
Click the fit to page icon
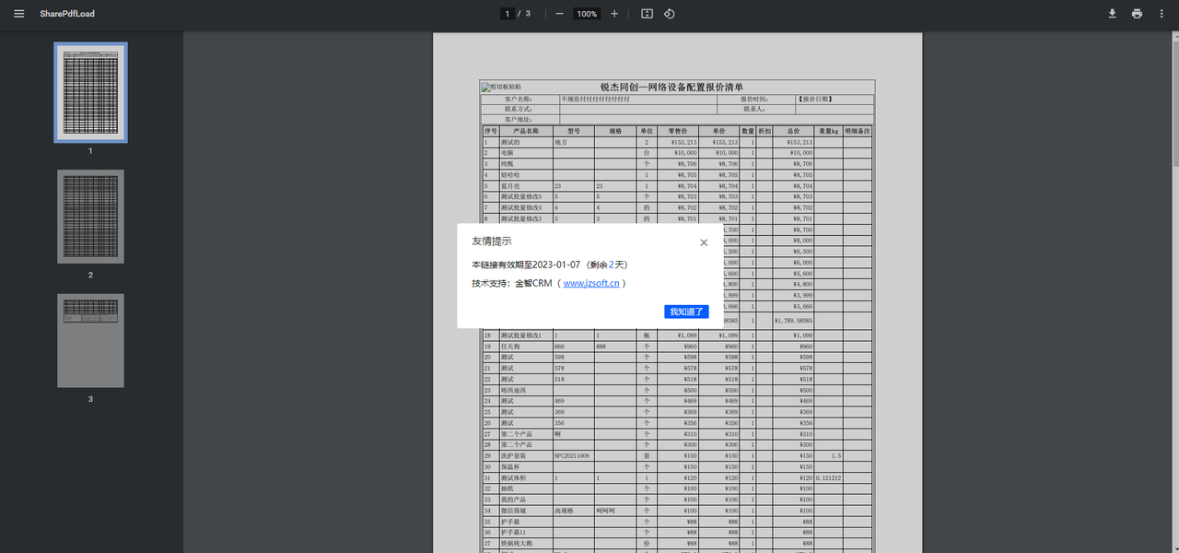coord(647,14)
